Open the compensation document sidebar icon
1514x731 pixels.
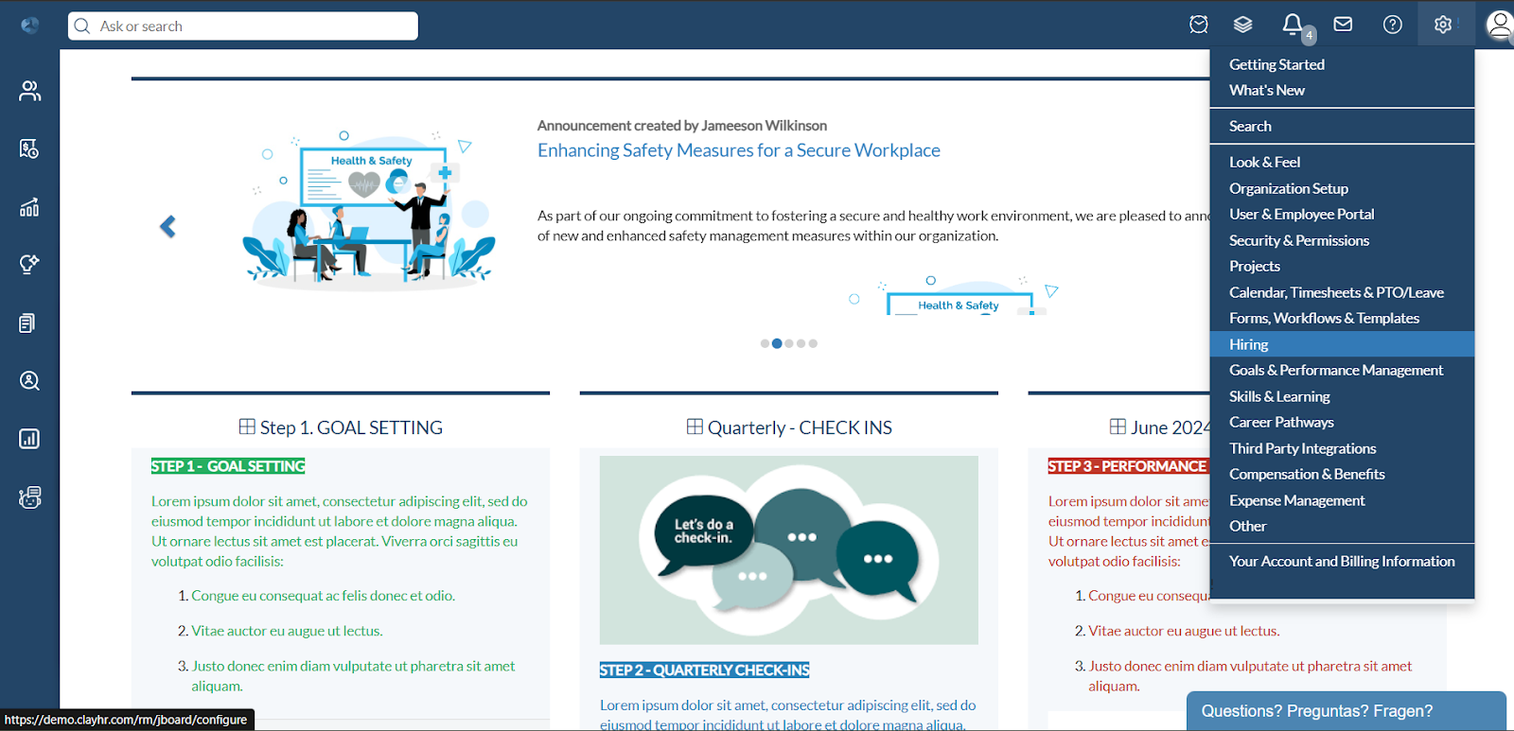coord(29,148)
